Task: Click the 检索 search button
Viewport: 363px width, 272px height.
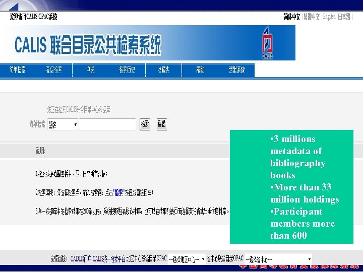Action: [x=145, y=124]
